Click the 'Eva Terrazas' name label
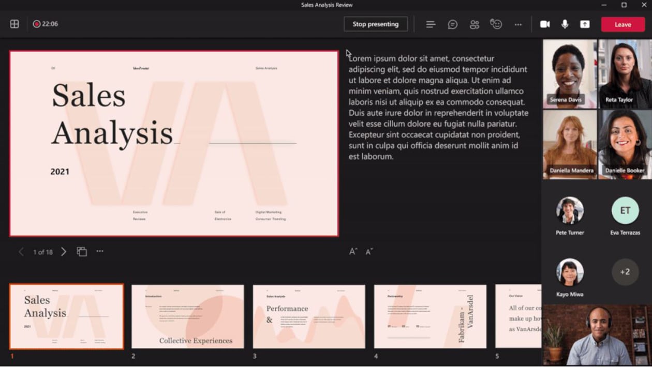Image resolution: width=652 pixels, height=367 pixels. [625, 233]
